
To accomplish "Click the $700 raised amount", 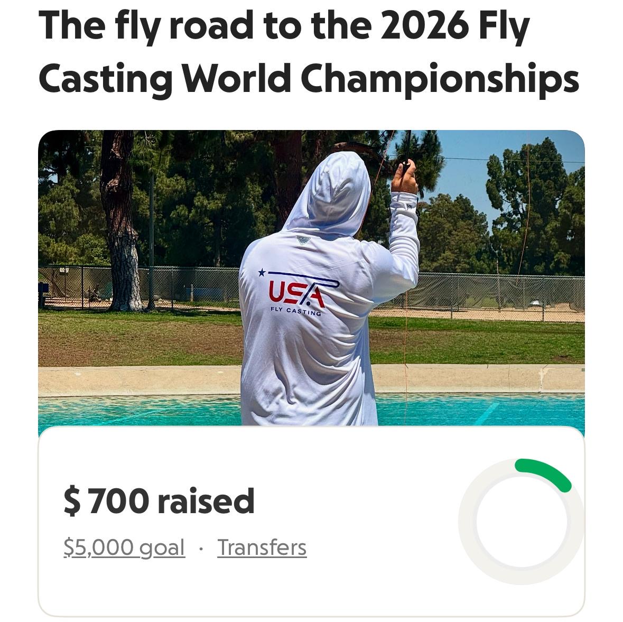I will click(x=159, y=501).
